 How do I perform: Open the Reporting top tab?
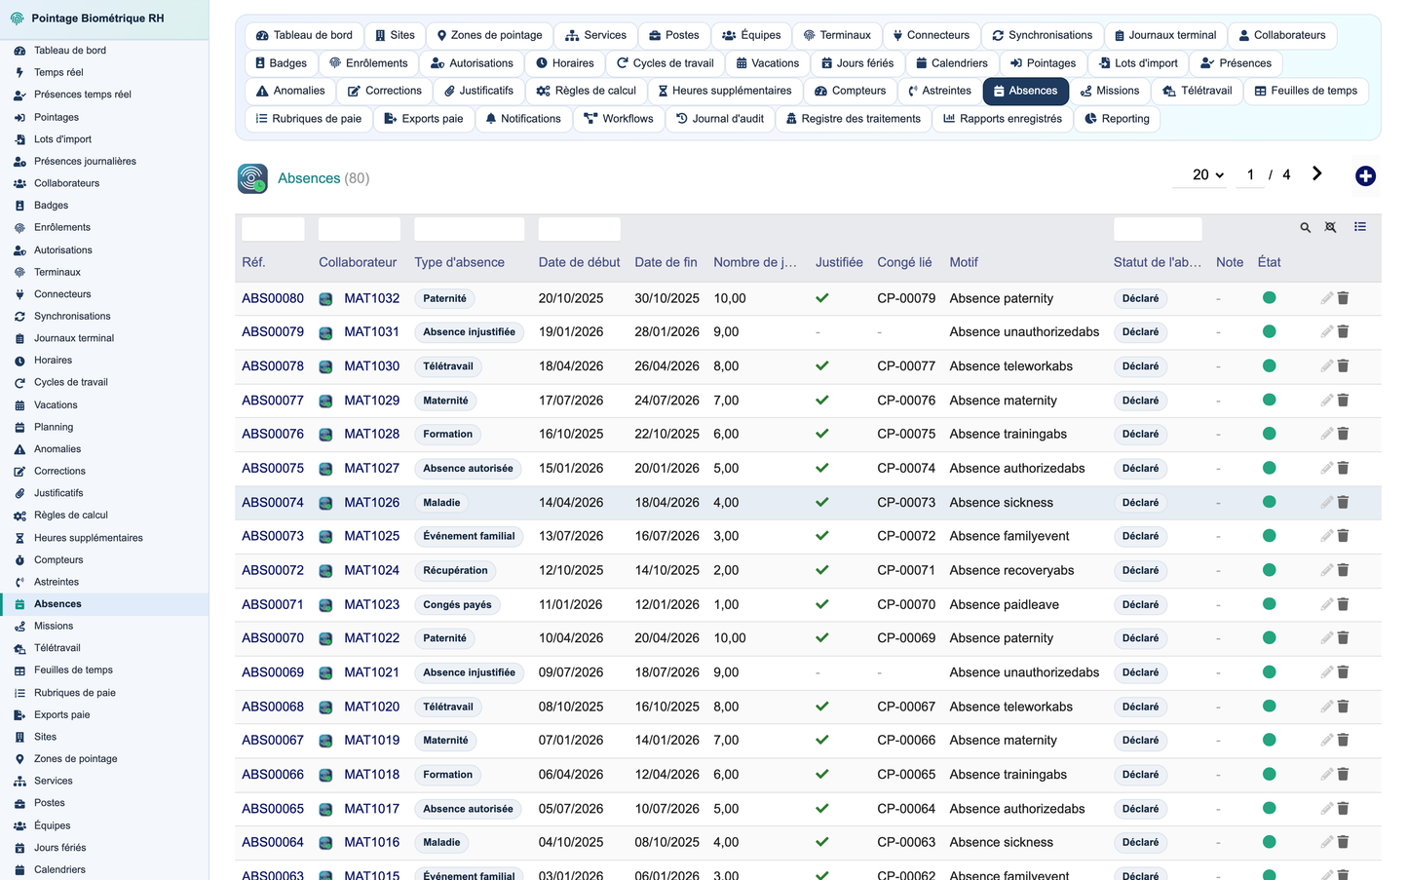(1117, 119)
